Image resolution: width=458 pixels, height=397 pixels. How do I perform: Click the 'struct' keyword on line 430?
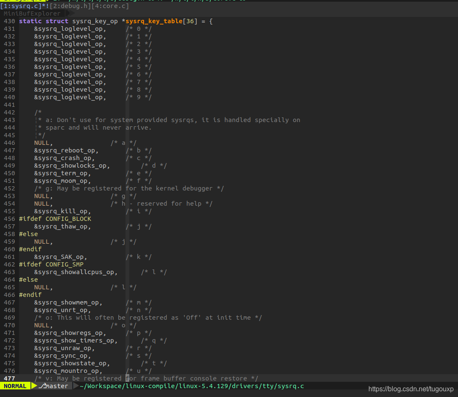pos(57,21)
